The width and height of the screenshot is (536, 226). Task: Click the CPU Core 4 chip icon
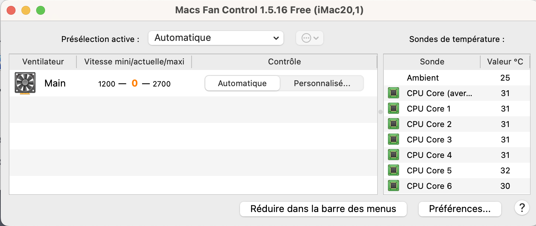[x=394, y=155]
